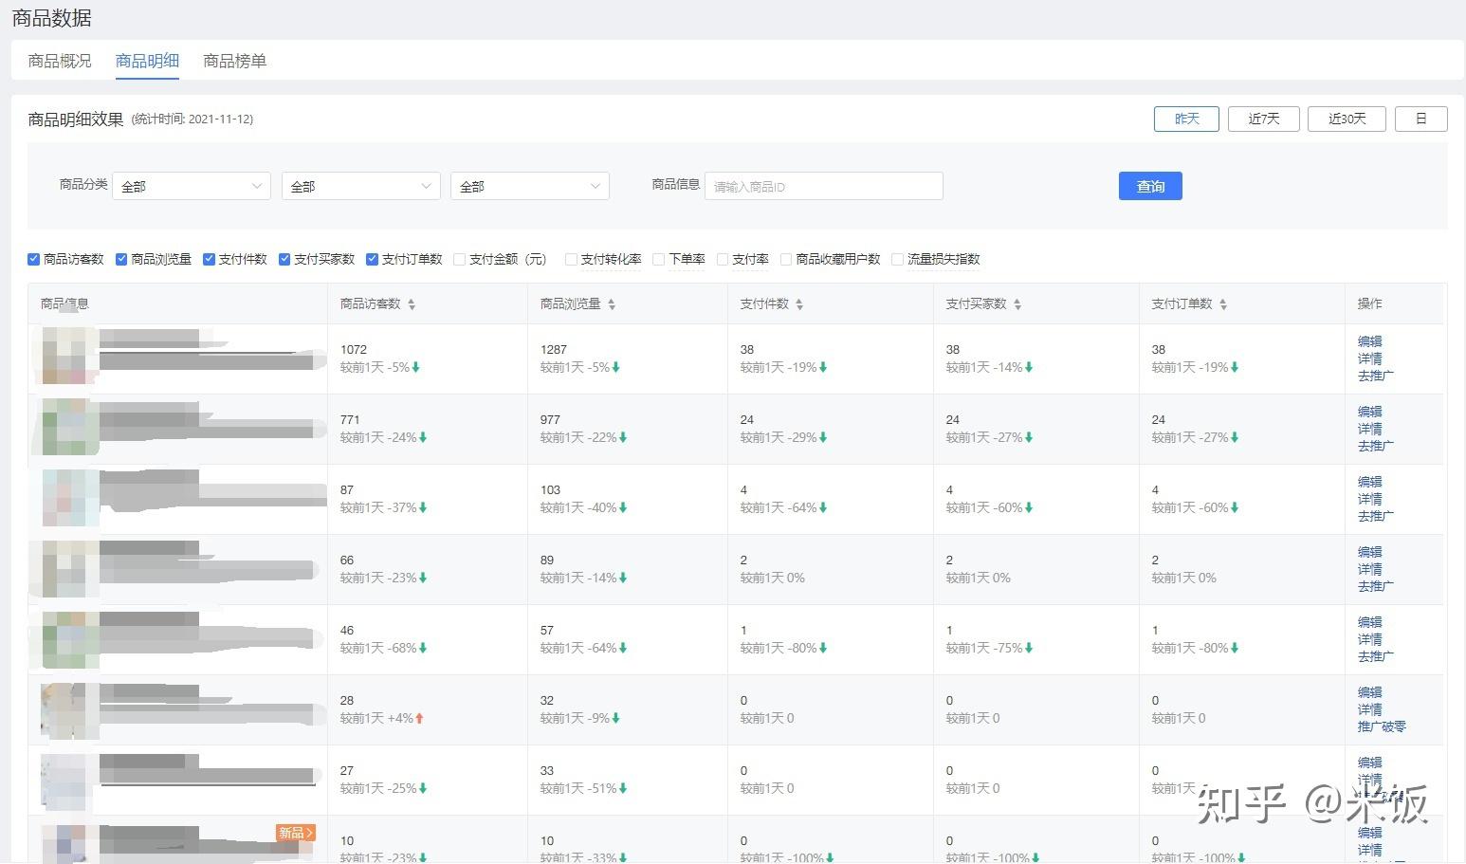Click the first product thumbnail image
Image resolution: width=1466 pixels, height=864 pixels.
tap(70, 357)
